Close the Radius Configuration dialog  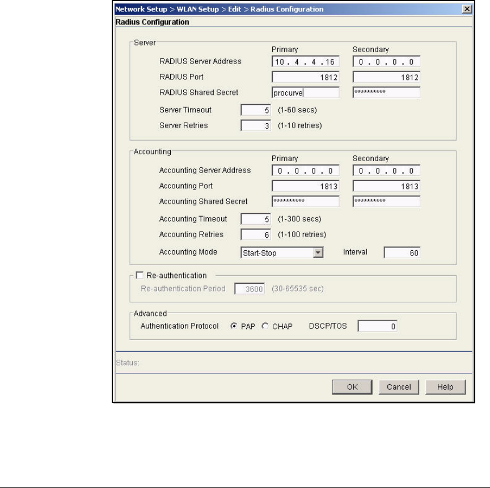coord(467,9)
